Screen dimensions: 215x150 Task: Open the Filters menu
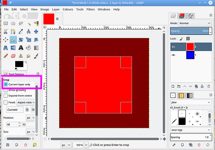click(x=90, y=9)
